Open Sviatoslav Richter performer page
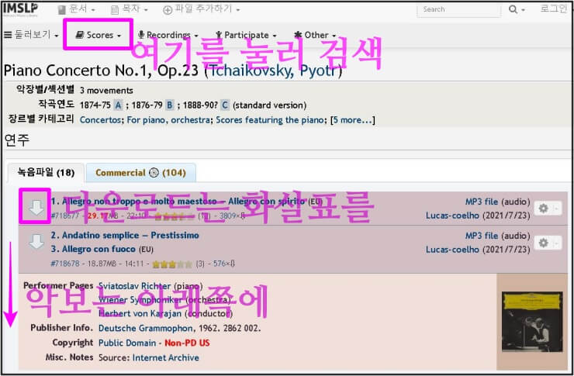The image size is (574, 376). click(135, 286)
